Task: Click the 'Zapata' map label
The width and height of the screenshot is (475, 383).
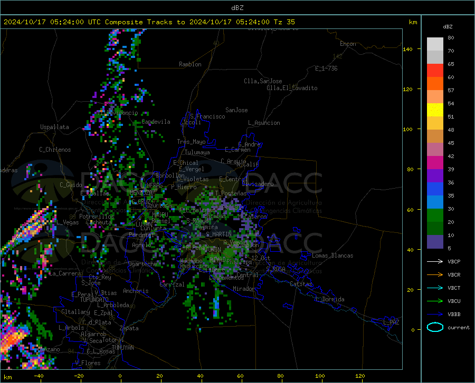Action: 129,328
